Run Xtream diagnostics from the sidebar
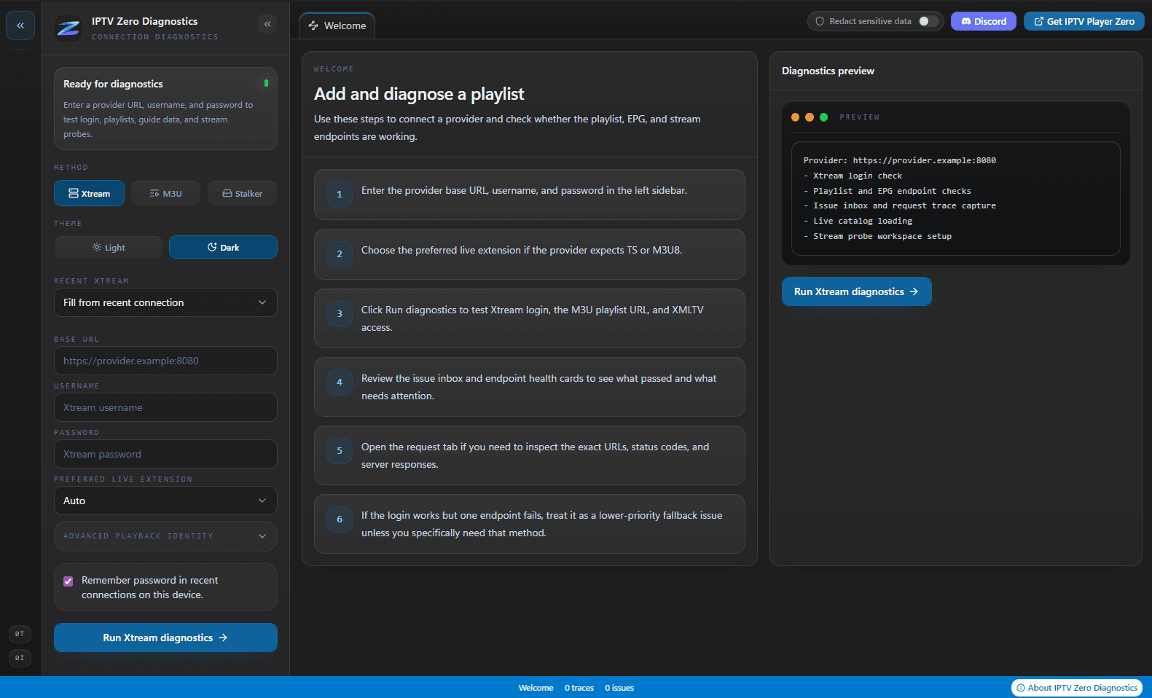1152x698 pixels. pyautogui.click(x=165, y=638)
